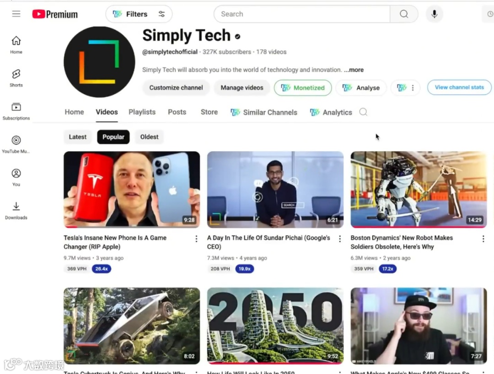Click View channel stats button
Image resolution: width=494 pixels, height=374 pixels.
[459, 87]
